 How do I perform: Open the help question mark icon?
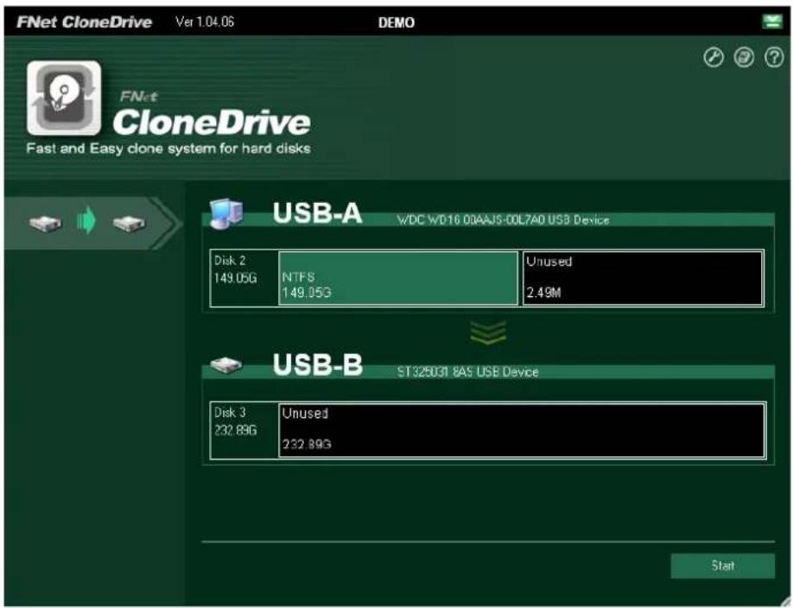coord(774,57)
